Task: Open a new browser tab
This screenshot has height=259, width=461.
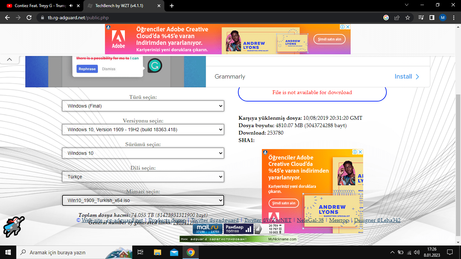Action: coord(172,6)
